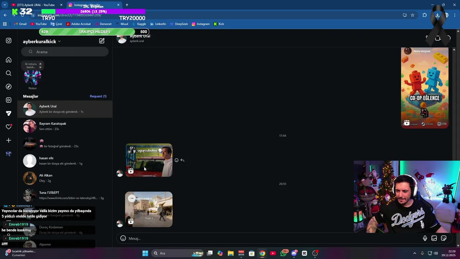
Task: Open conversation with Tuna ГІЛБЕРТ
Action: pyautogui.click(x=65, y=195)
